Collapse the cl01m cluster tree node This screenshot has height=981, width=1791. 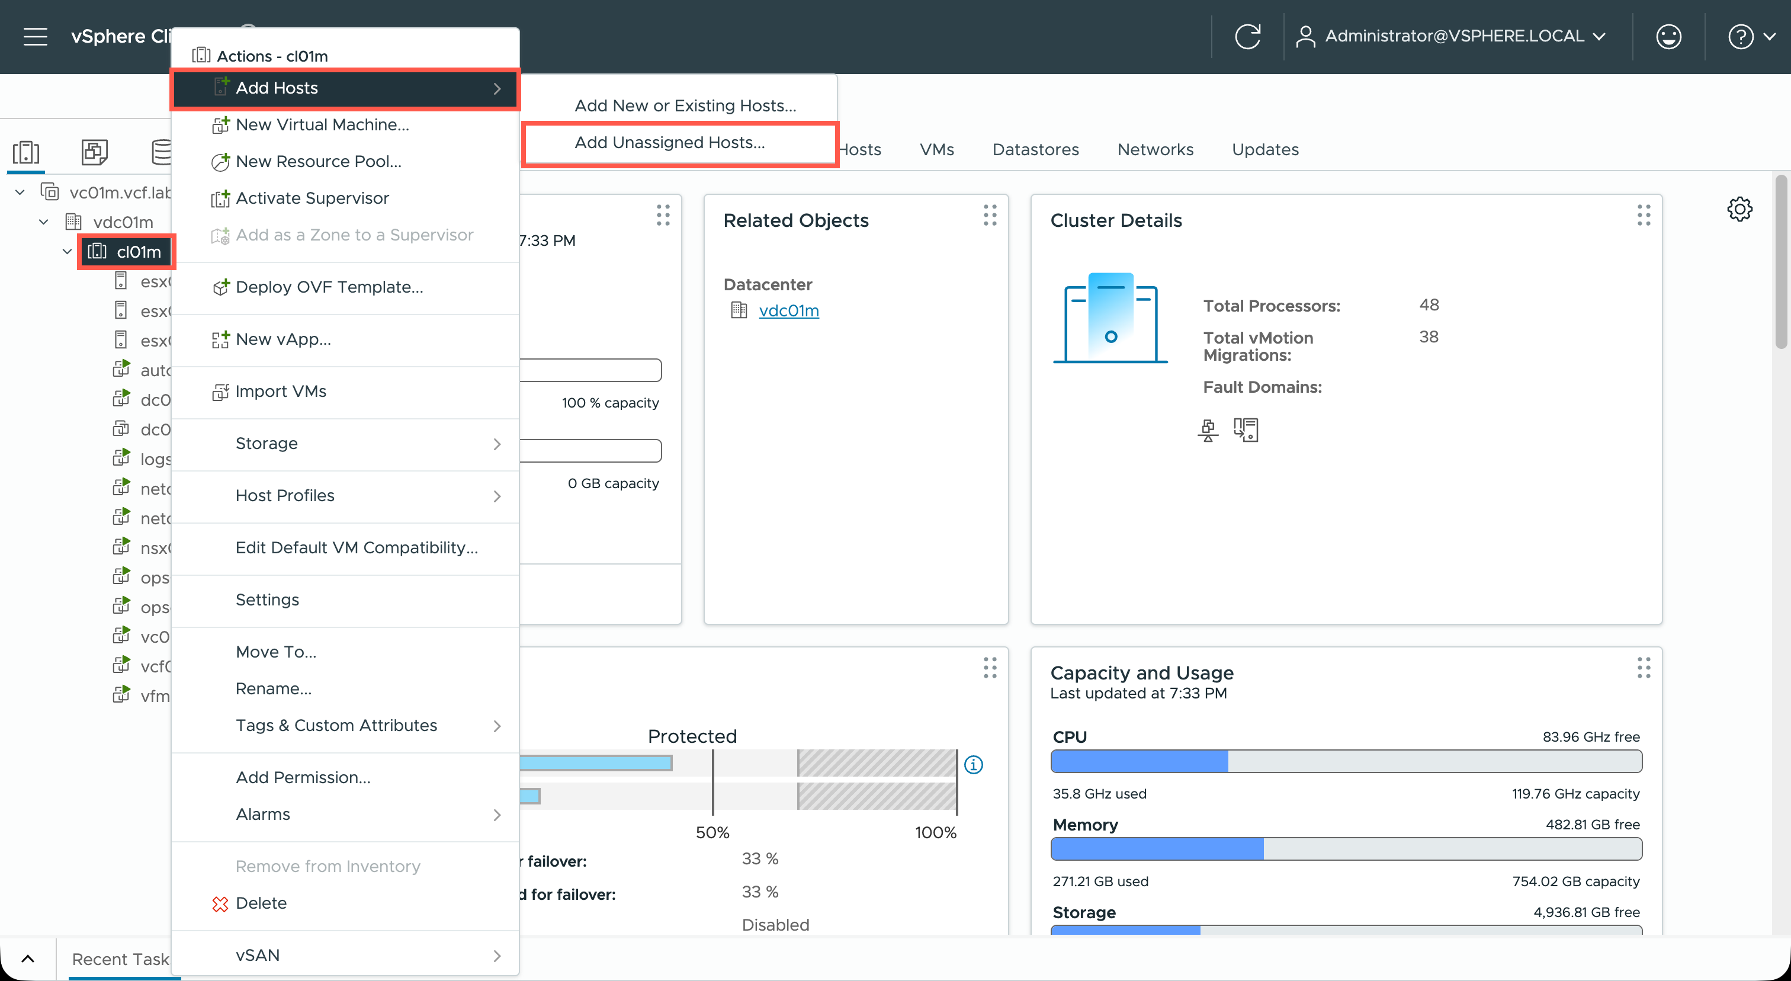(x=68, y=252)
